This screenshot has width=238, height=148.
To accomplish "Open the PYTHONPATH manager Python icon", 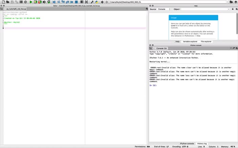I will coord(96,2).
